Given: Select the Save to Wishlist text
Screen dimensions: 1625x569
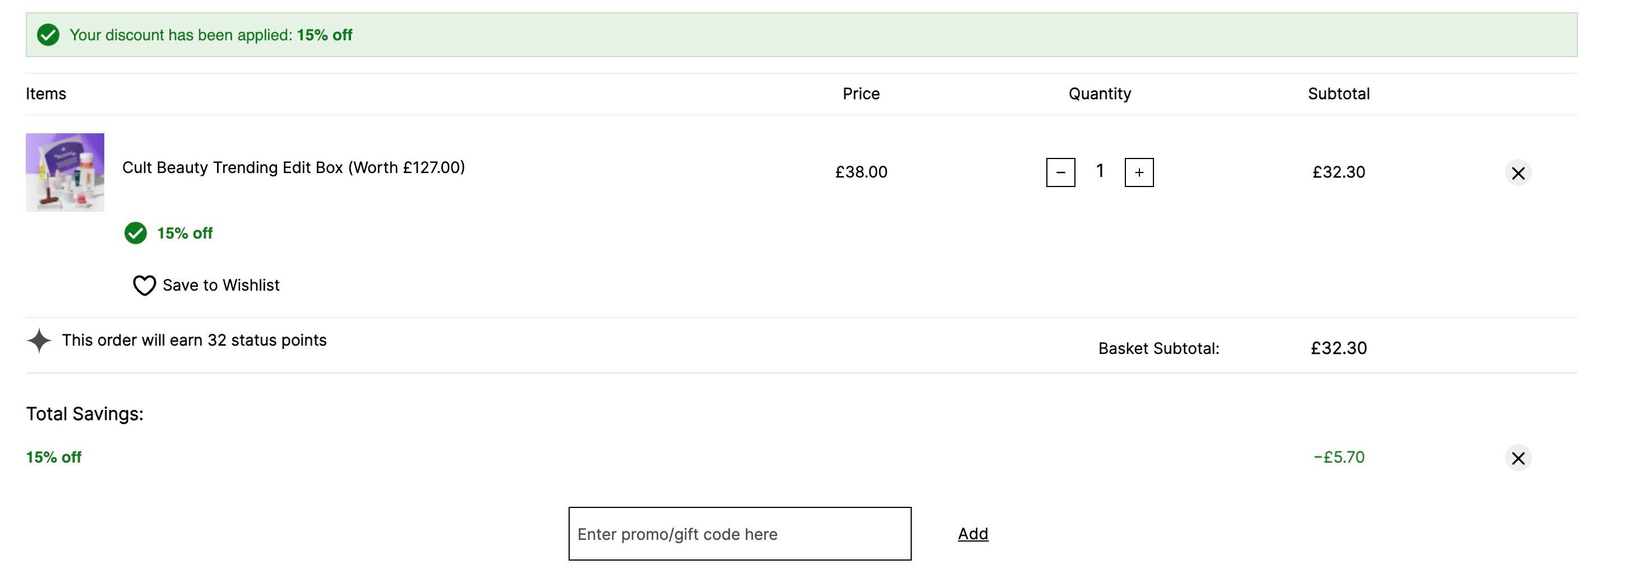Looking at the screenshot, I should pyautogui.click(x=221, y=286).
